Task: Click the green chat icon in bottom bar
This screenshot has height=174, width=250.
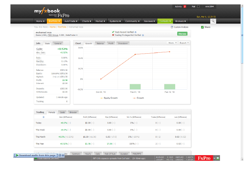Action: [x=218, y=158]
